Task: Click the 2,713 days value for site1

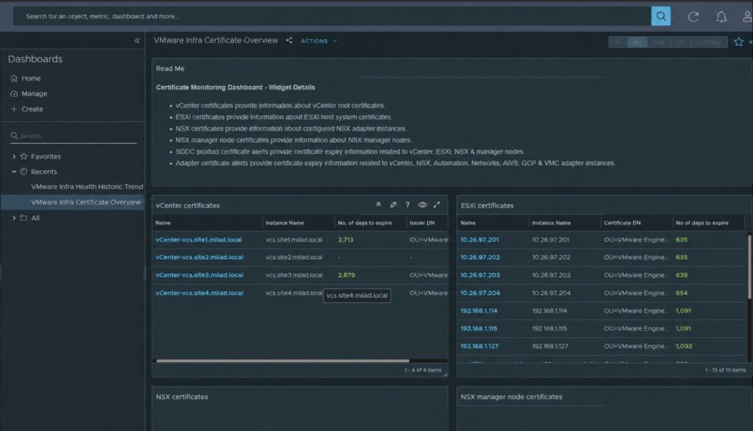Action: click(346, 239)
